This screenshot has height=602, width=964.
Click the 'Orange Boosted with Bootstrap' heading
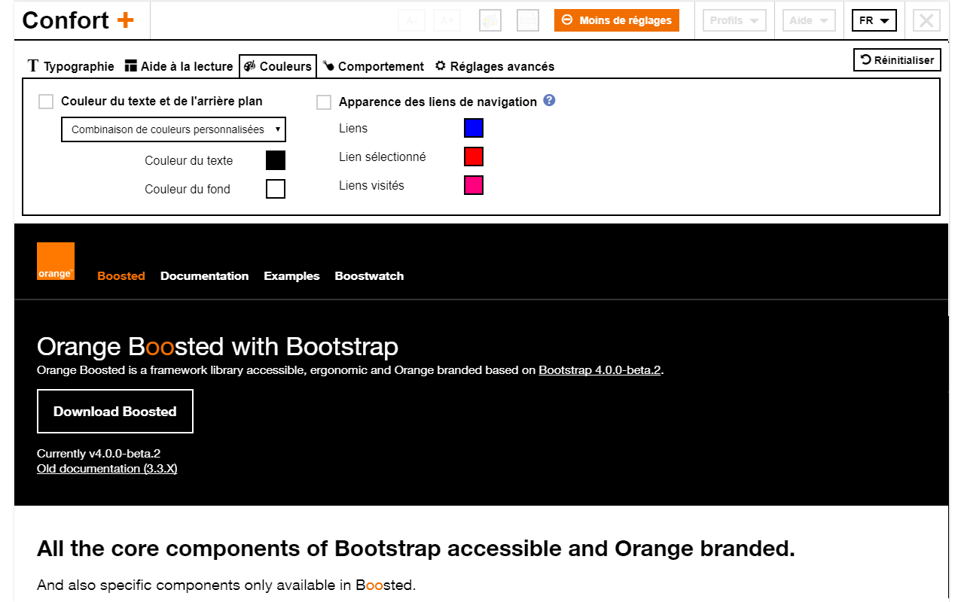[x=218, y=347]
